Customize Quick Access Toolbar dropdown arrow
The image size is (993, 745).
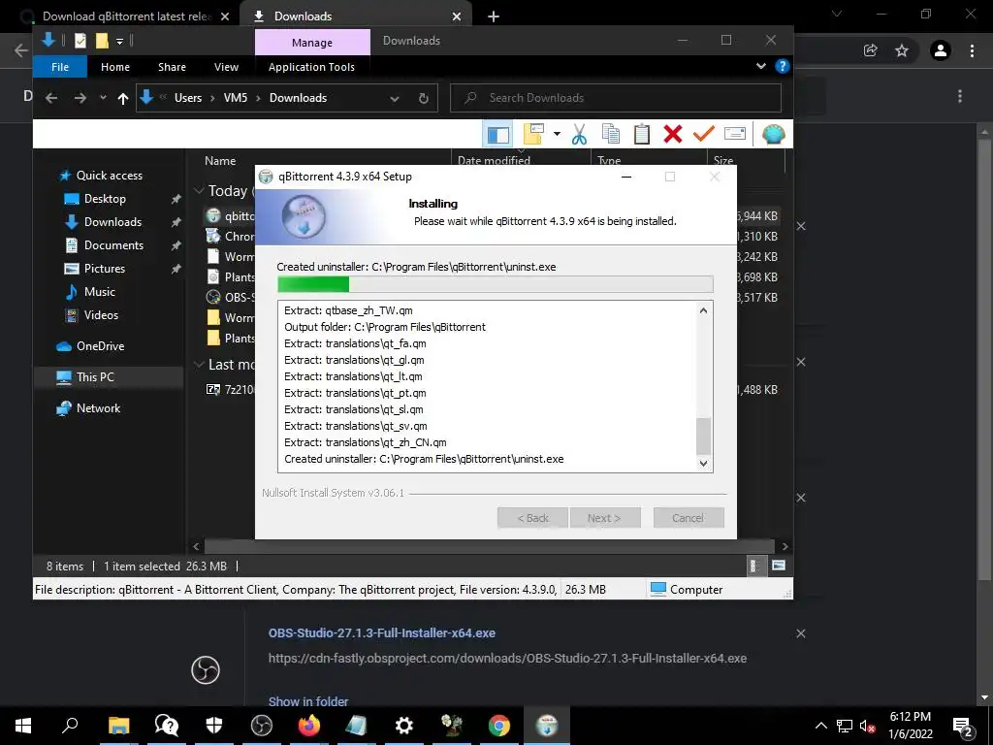(x=119, y=41)
